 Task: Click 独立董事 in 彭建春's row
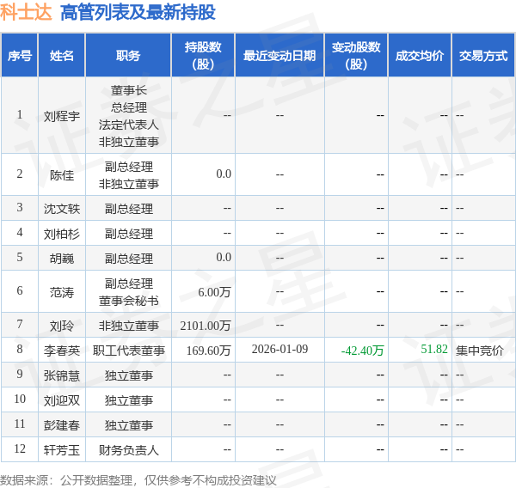pyautogui.click(x=128, y=425)
